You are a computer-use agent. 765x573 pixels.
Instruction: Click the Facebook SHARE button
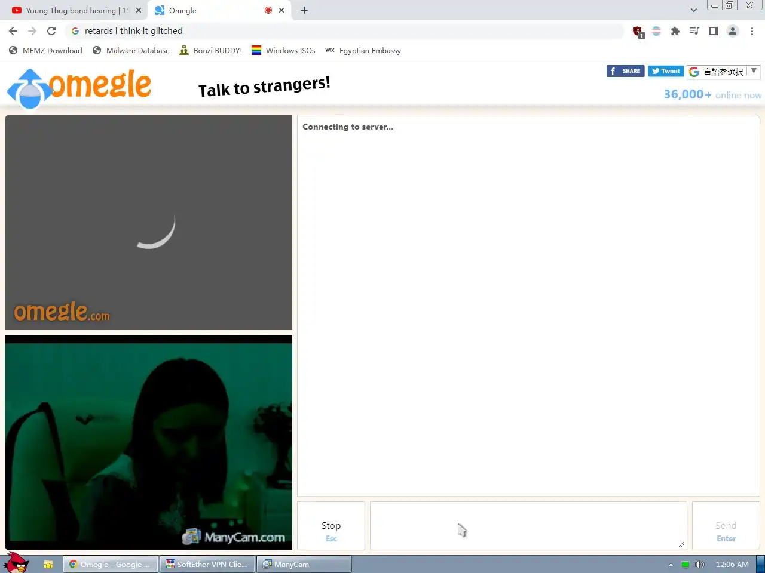[625, 71]
